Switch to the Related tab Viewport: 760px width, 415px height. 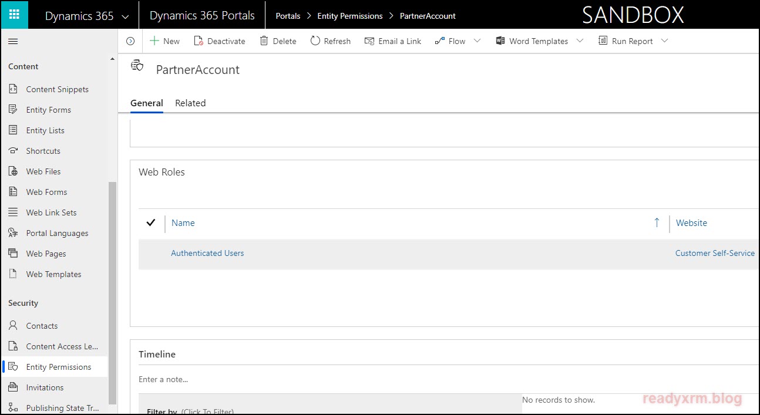point(190,103)
